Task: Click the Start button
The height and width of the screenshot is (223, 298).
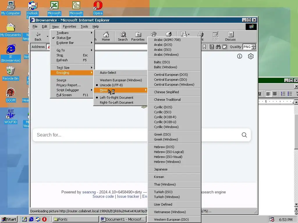Action: (9, 220)
